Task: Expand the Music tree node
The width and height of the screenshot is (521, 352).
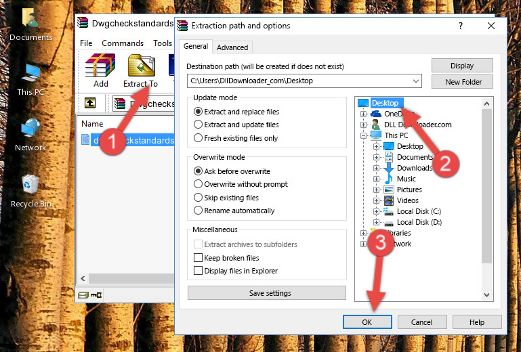Action: (x=376, y=179)
